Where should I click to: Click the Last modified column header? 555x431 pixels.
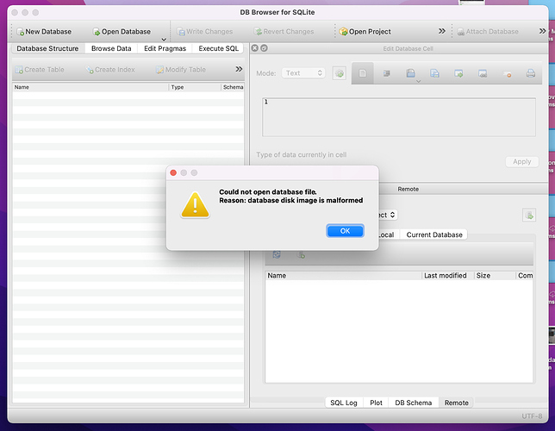447,276
